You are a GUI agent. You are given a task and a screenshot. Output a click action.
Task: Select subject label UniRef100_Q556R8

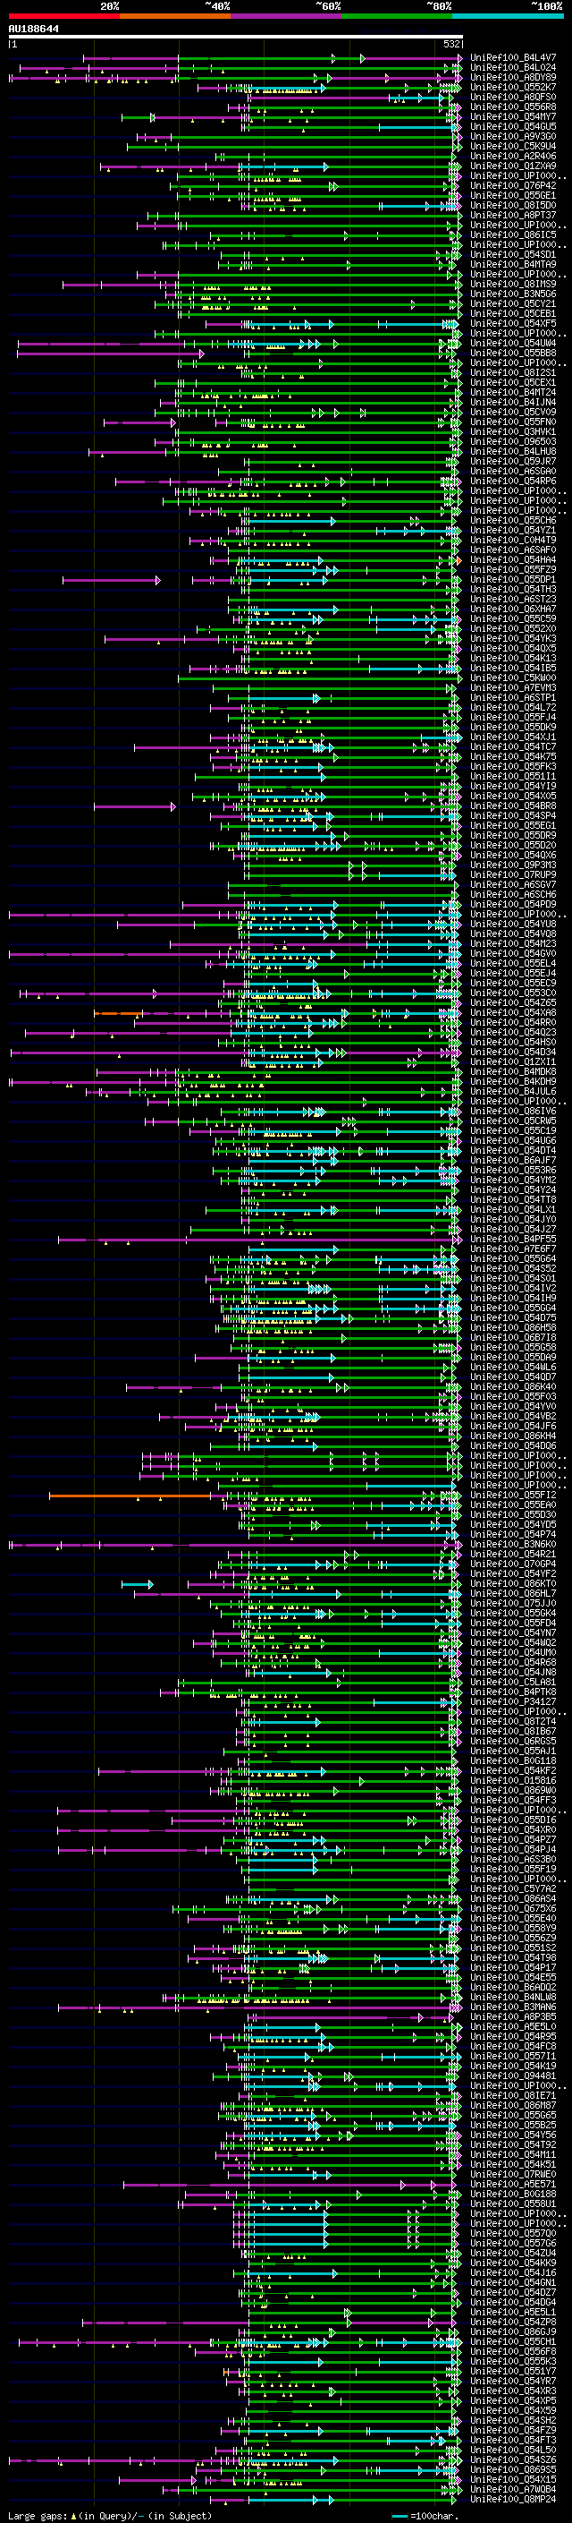click(x=513, y=107)
